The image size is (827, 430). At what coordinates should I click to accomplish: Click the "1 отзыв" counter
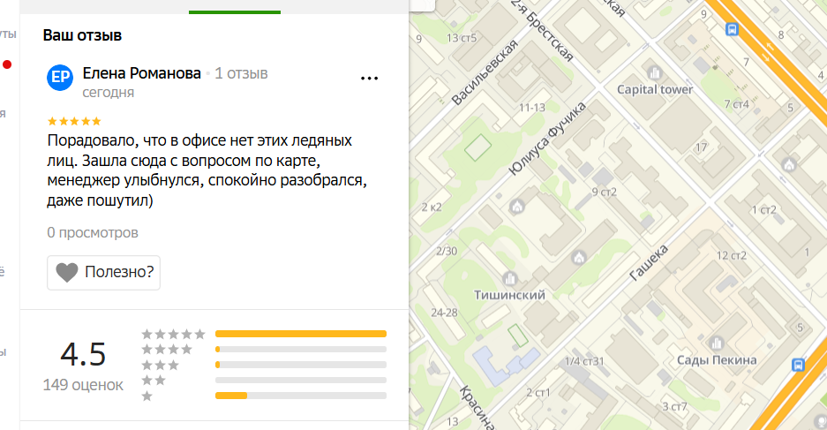point(241,73)
